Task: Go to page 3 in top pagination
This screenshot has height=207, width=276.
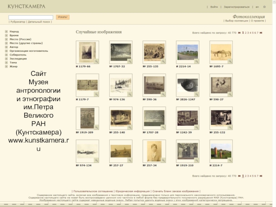Action: 248,33
